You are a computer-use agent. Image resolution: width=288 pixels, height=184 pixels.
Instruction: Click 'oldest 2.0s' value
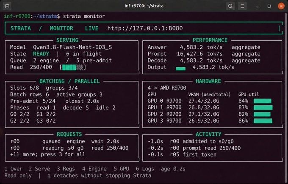pos(82,101)
